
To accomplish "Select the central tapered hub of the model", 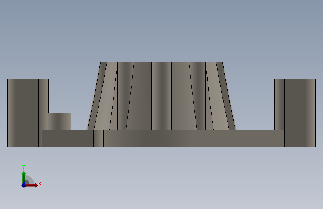I will [x=162, y=96].
